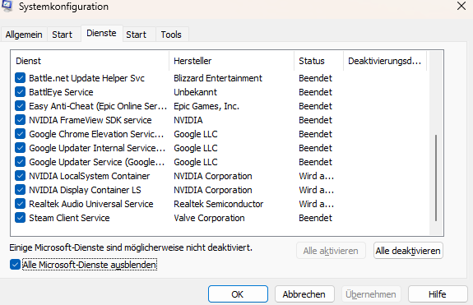
Task: Select the Dienste tab
Action: (101, 33)
